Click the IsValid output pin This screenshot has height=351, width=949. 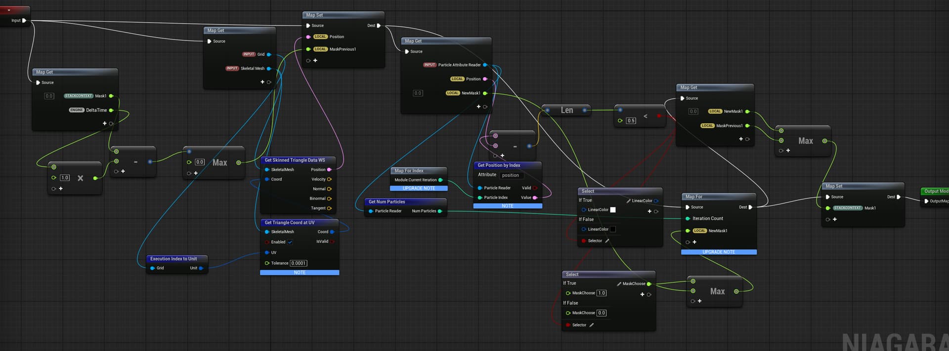[x=332, y=241]
